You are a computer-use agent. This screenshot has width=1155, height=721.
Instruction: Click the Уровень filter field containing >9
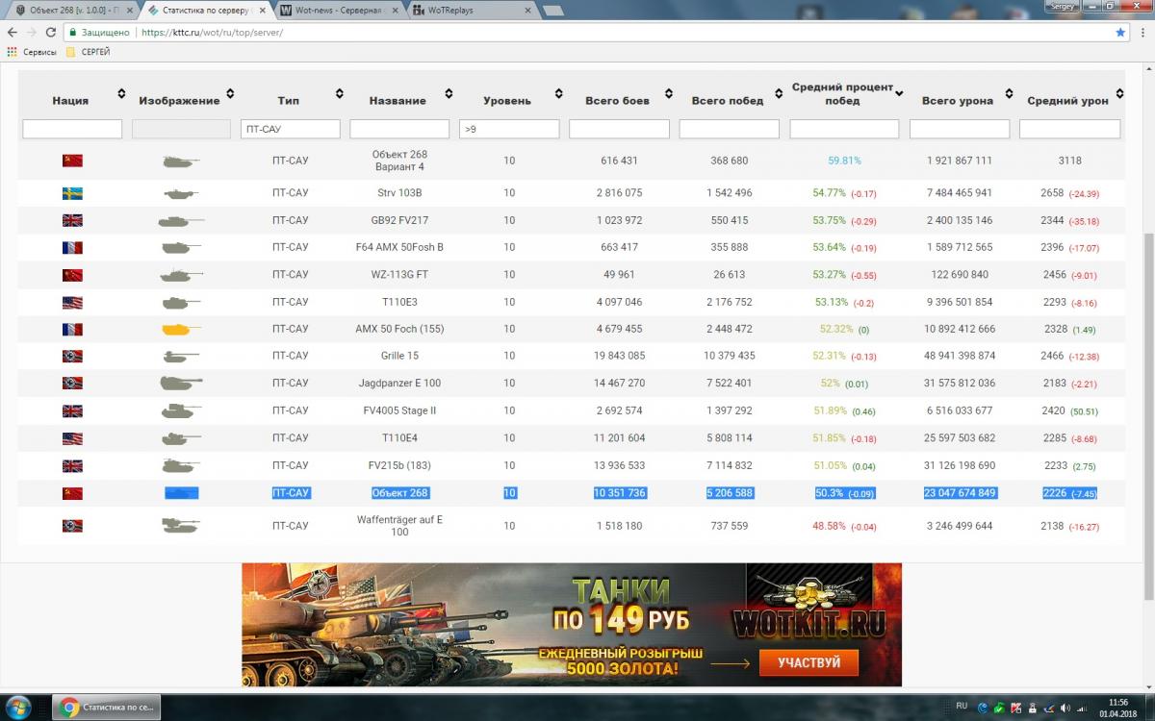click(x=509, y=129)
